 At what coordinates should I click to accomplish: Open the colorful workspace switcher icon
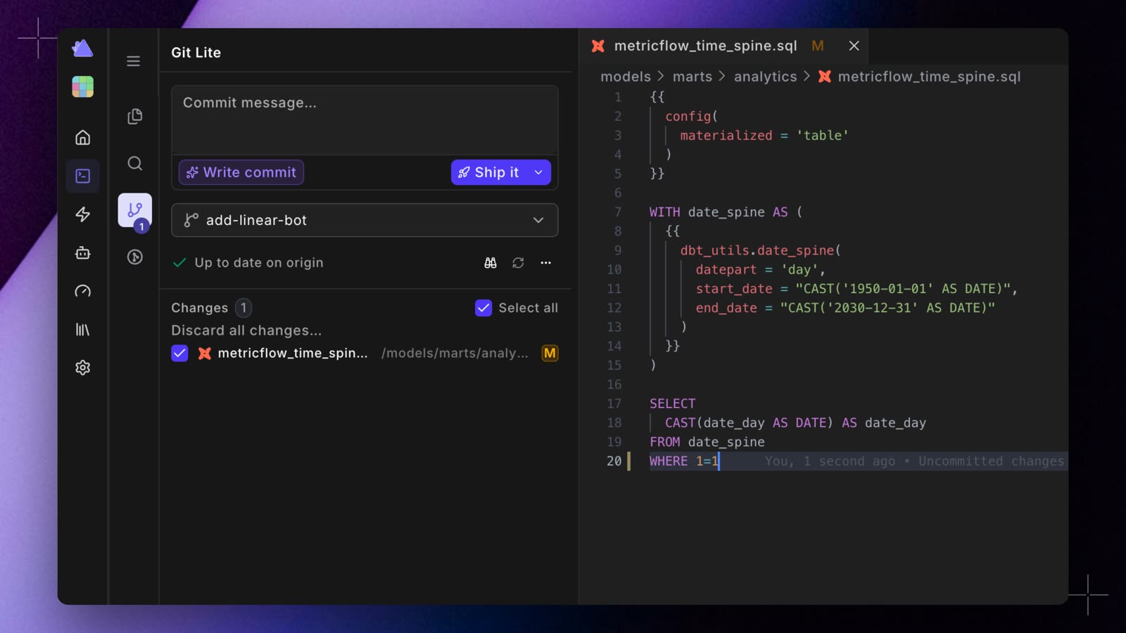tap(82, 87)
